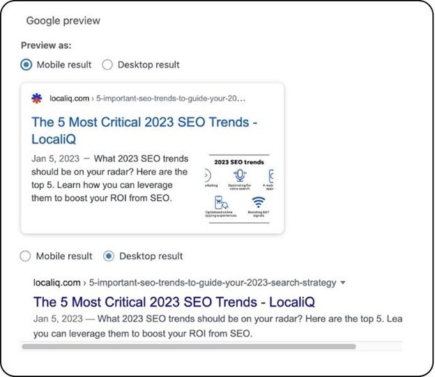Viewport: 435px width, 377px height.
Task: Click the horizontal scrollbar under desktop preview
Action: coord(188,346)
